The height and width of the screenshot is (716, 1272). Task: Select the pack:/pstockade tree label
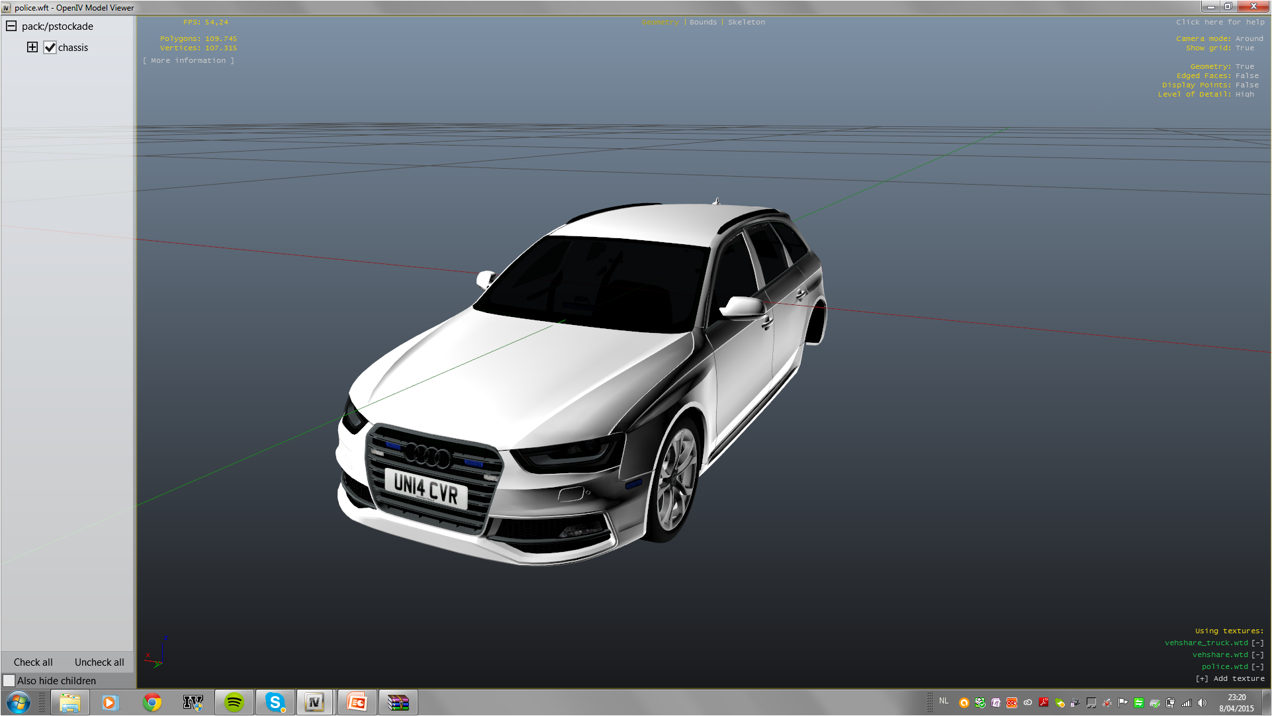(x=58, y=26)
